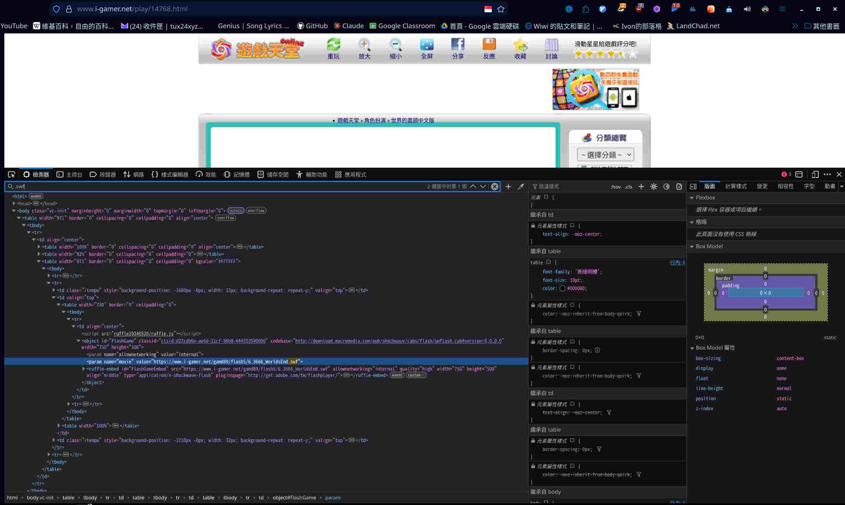This screenshot has width=845, height=505.
Task: Open the 計算樣式 computed styles tab
Action: click(x=736, y=186)
